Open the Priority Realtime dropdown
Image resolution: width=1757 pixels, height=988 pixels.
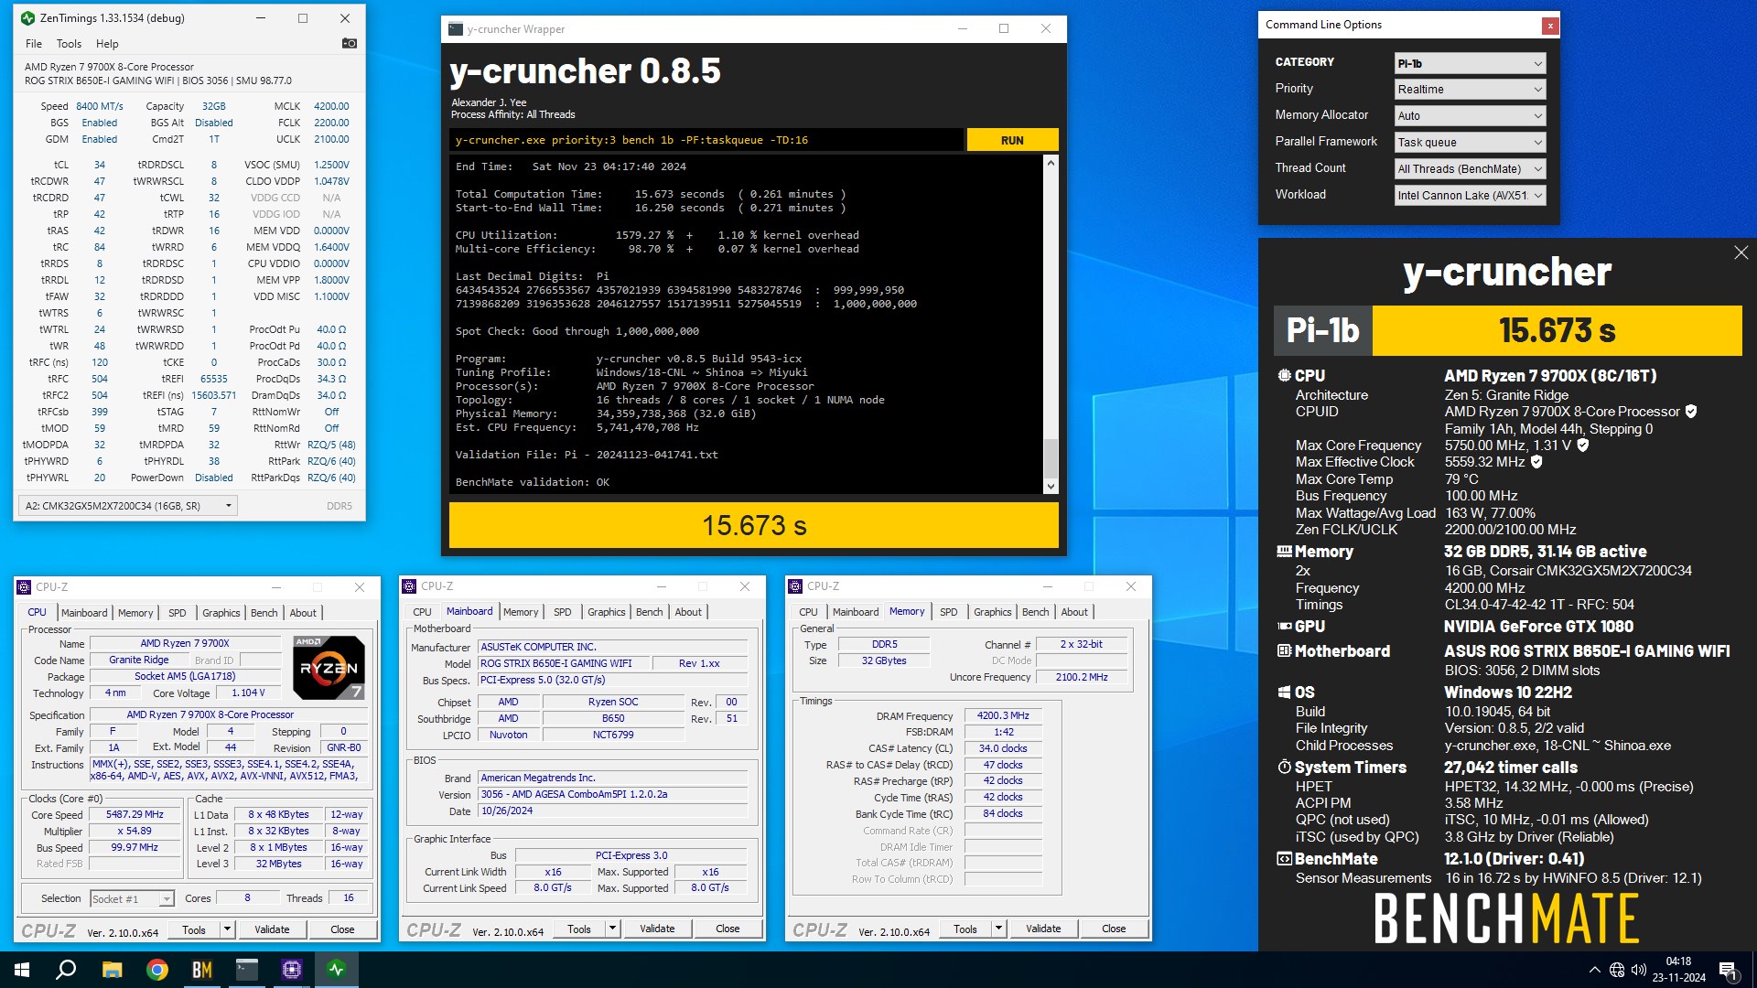1470,89
